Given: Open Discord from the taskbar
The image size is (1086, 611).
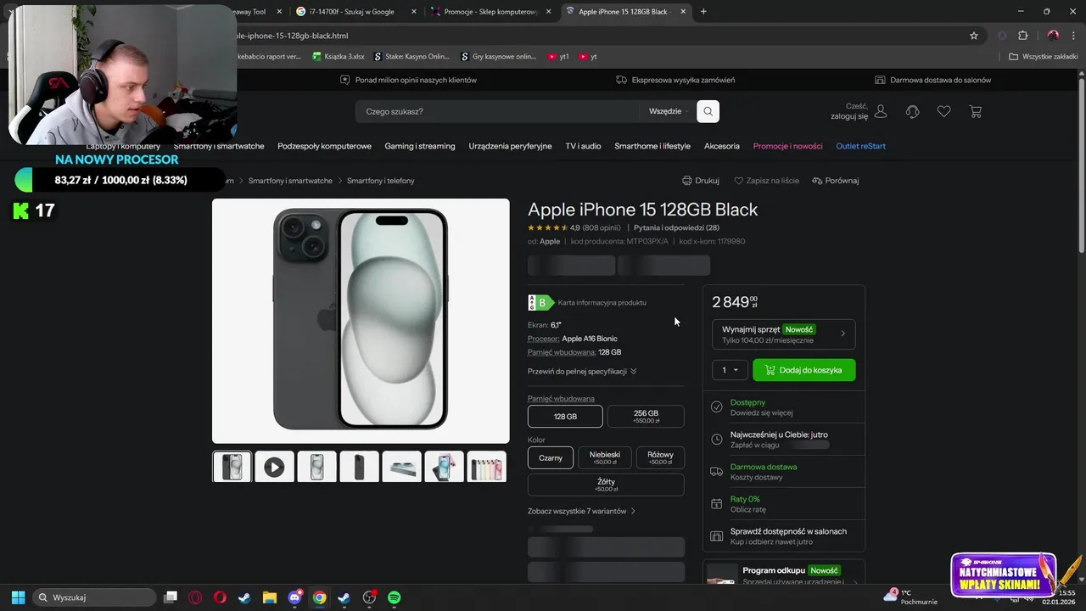Looking at the screenshot, I should 294,597.
